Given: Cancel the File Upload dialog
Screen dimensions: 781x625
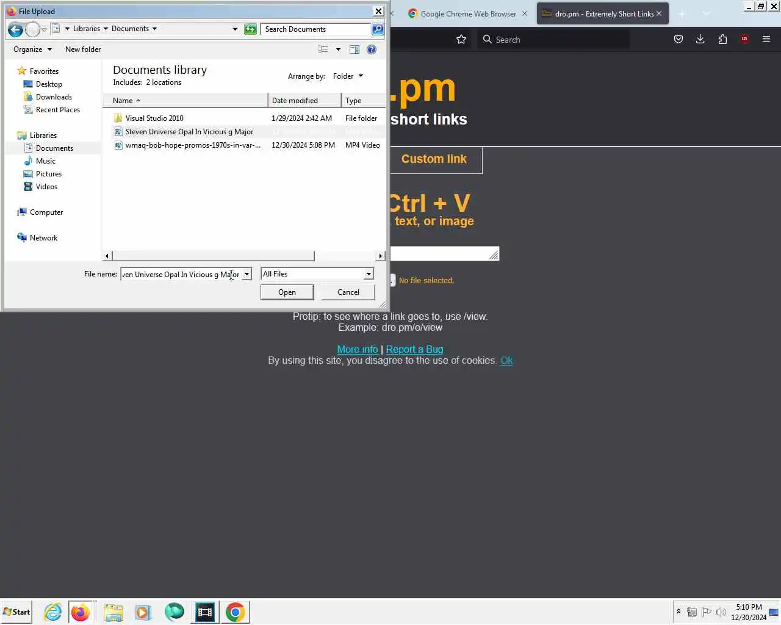Looking at the screenshot, I should tap(348, 292).
